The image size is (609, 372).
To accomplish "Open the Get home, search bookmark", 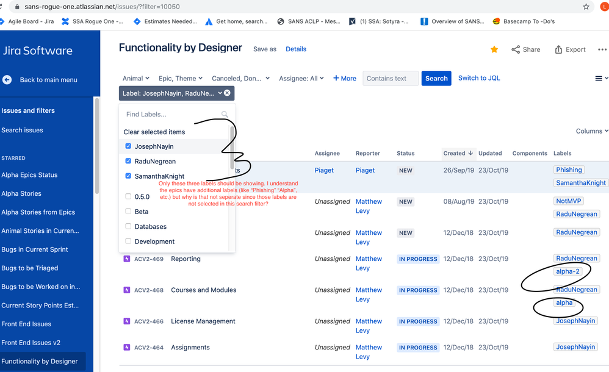I will 236,21.
